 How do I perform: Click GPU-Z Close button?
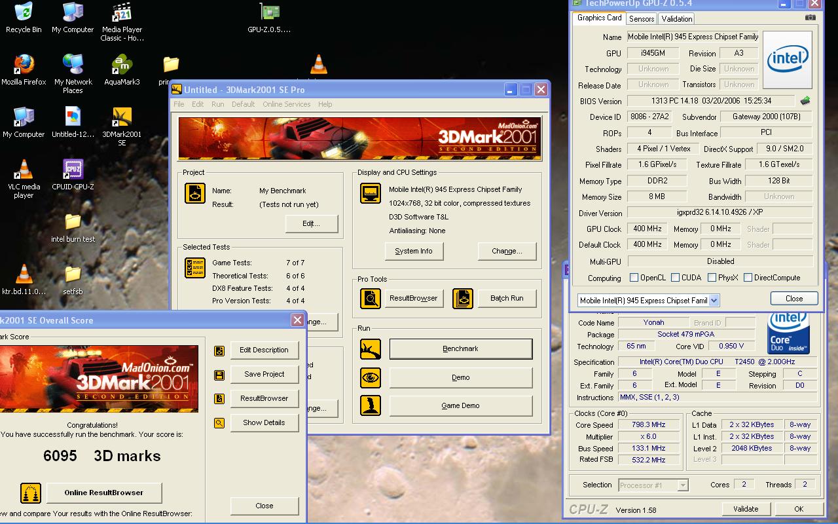793,299
